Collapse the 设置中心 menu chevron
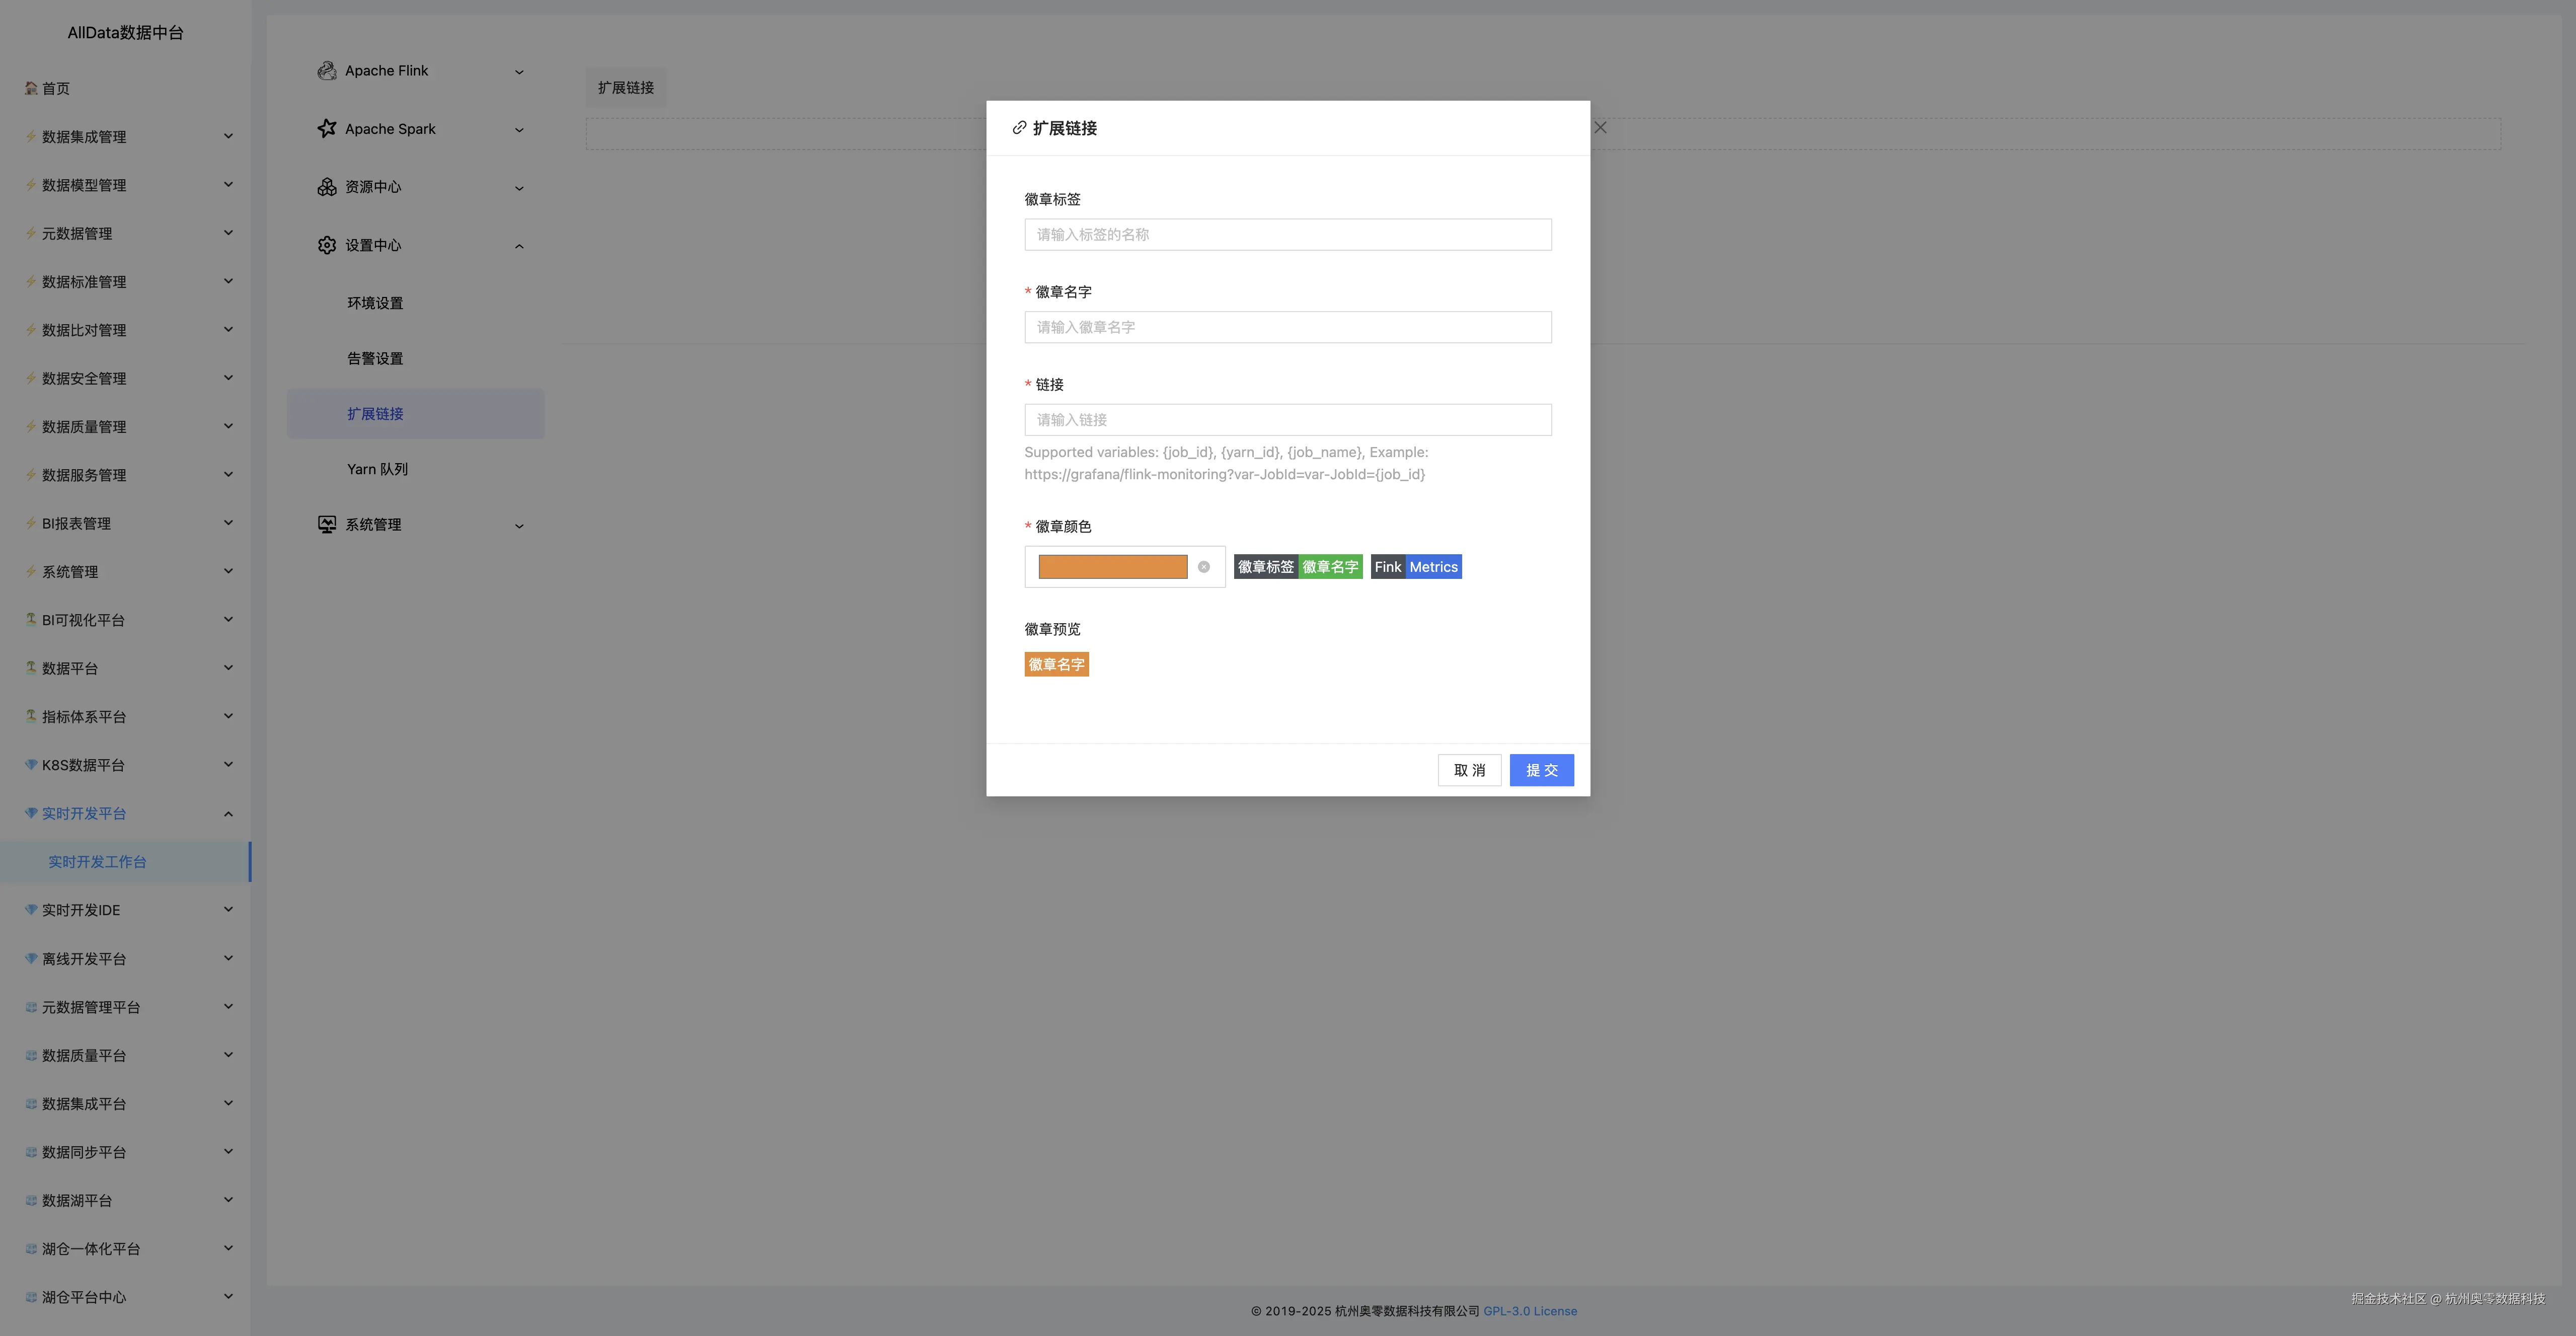The image size is (2576, 1336). [519, 246]
